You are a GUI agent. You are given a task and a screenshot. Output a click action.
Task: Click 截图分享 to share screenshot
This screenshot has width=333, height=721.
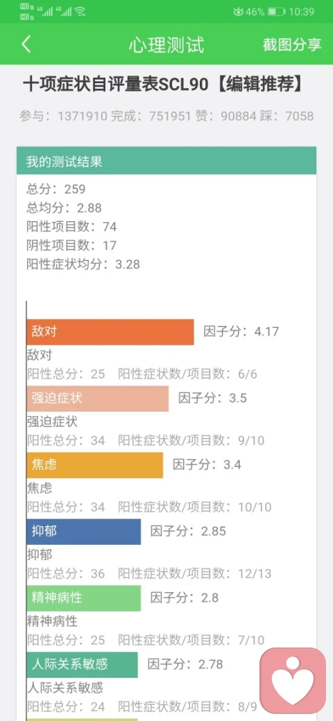[x=292, y=44]
